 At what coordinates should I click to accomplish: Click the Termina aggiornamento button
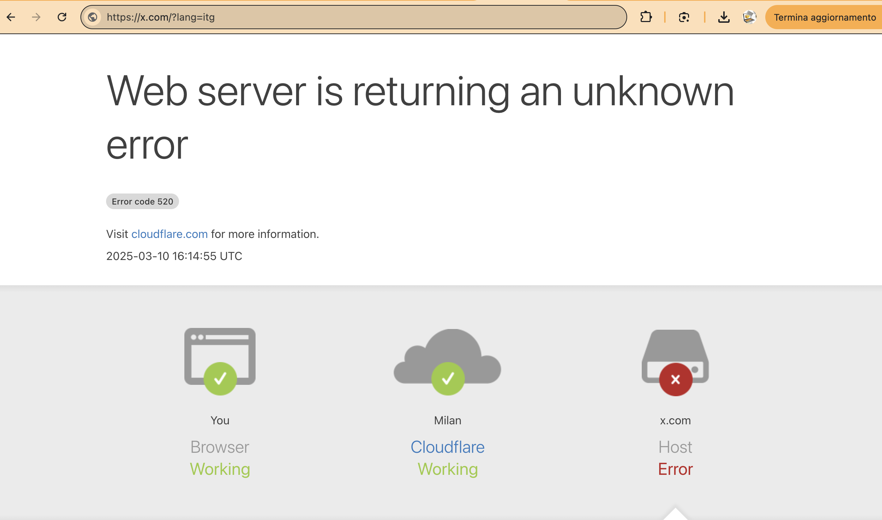824,17
